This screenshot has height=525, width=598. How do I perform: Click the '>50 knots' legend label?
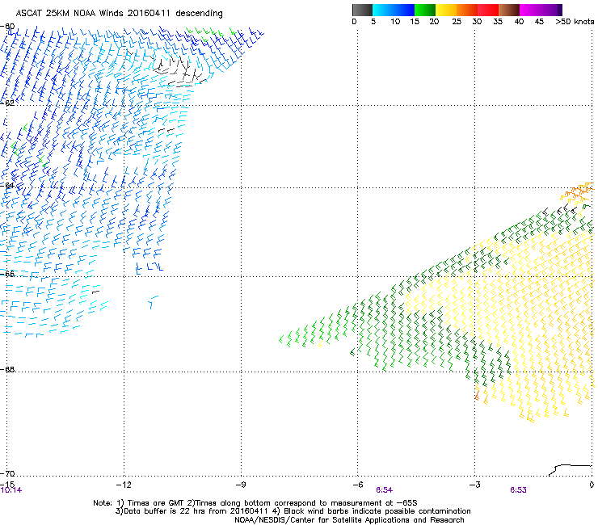pyautogui.click(x=575, y=22)
